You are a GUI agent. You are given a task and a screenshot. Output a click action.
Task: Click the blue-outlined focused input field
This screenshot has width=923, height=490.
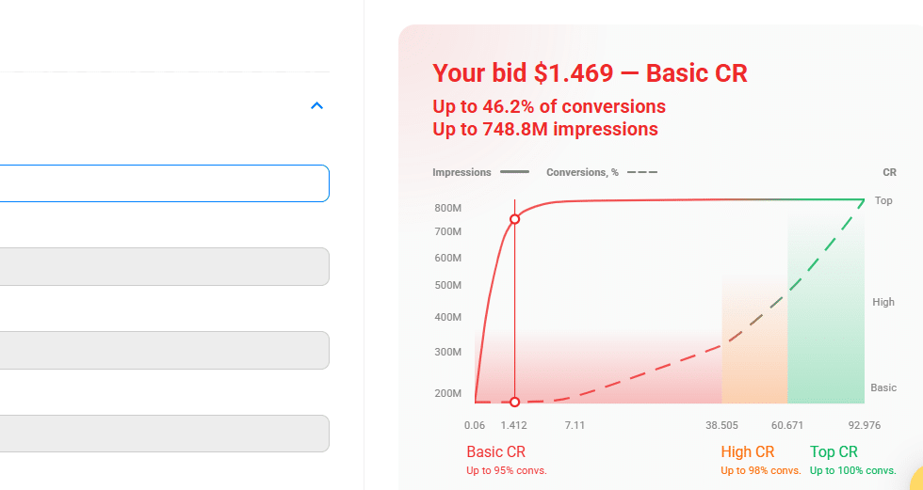(x=165, y=183)
